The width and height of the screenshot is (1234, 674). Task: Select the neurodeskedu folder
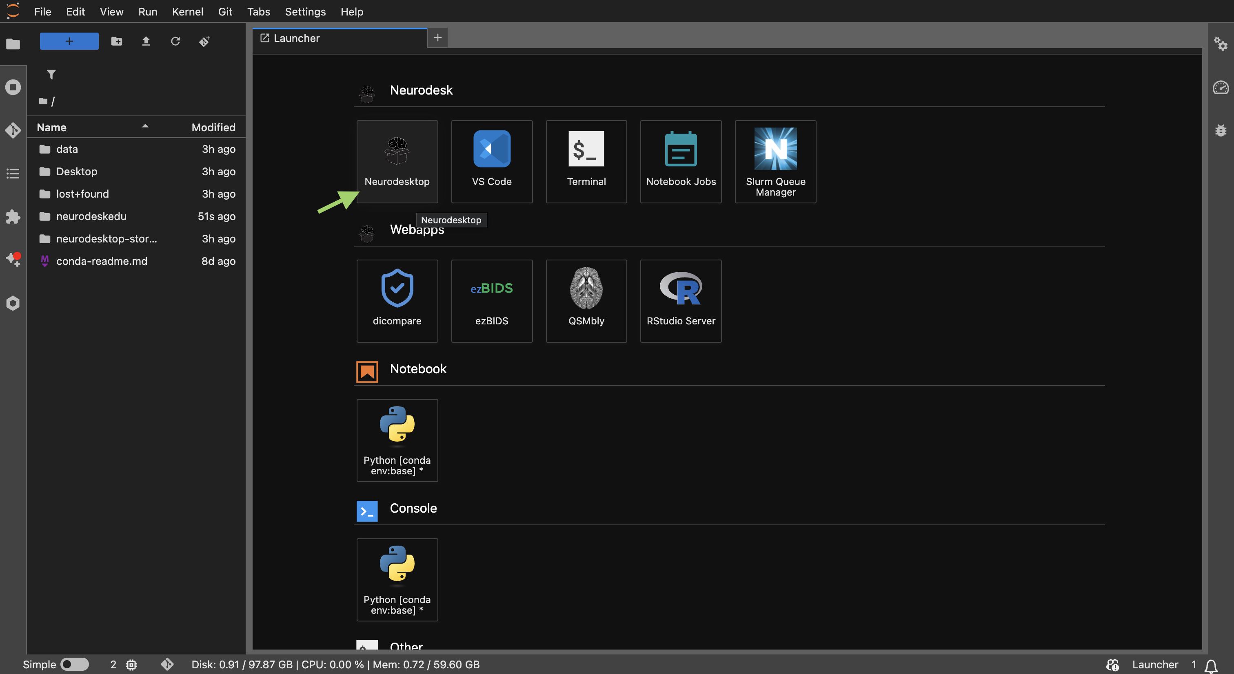(x=137, y=216)
